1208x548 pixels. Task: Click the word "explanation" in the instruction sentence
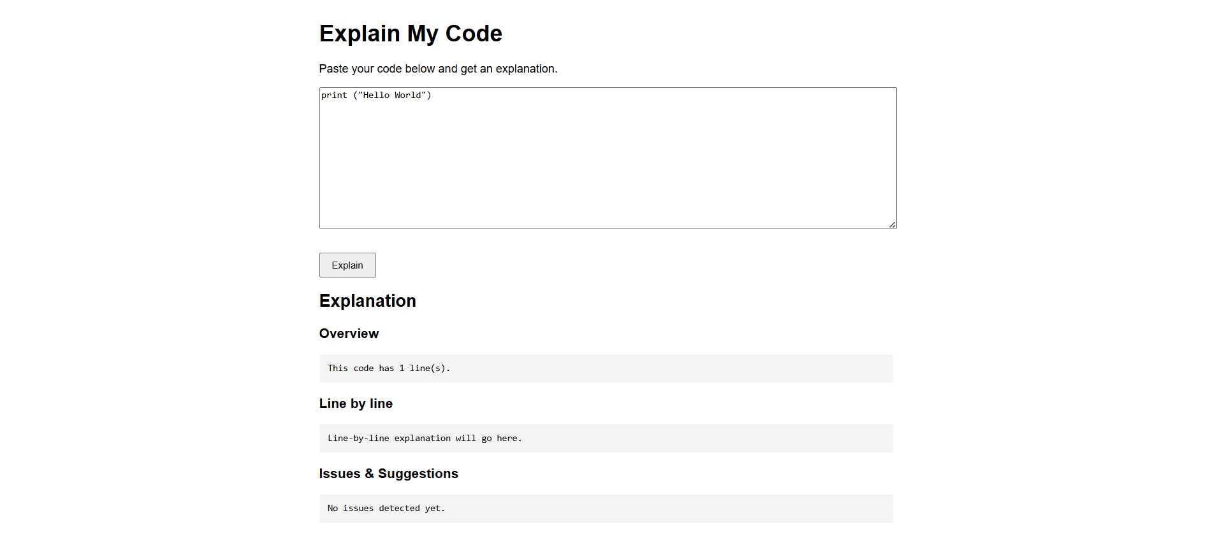[x=525, y=69]
